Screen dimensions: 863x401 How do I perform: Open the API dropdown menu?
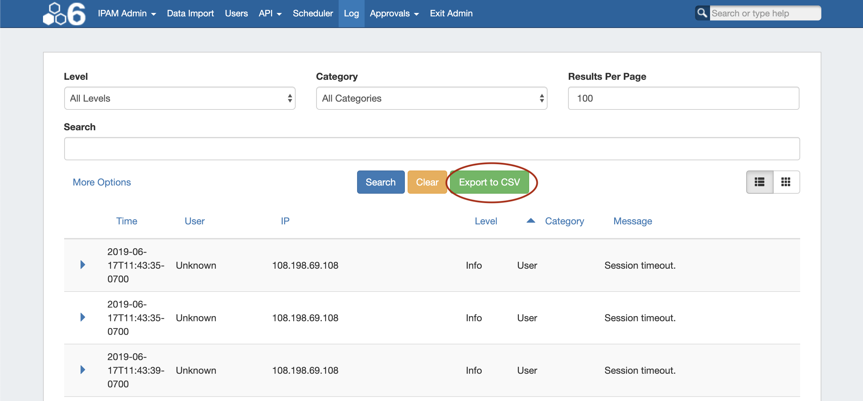click(x=270, y=14)
